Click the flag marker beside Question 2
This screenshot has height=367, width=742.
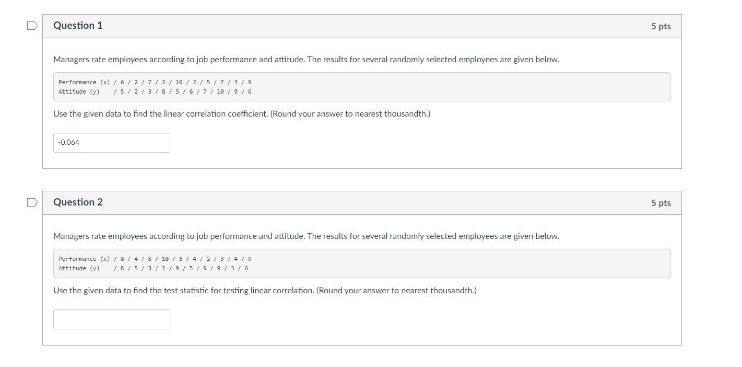click(x=32, y=201)
